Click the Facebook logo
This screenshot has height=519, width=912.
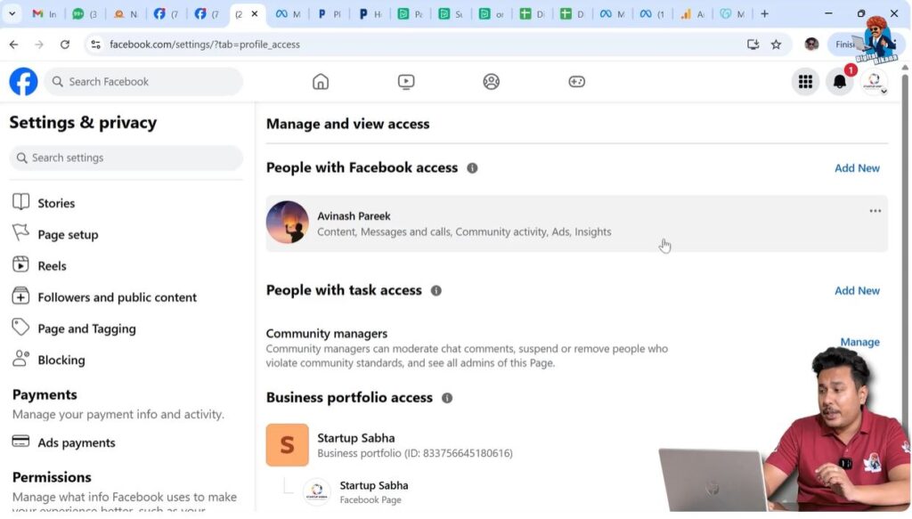point(22,81)
